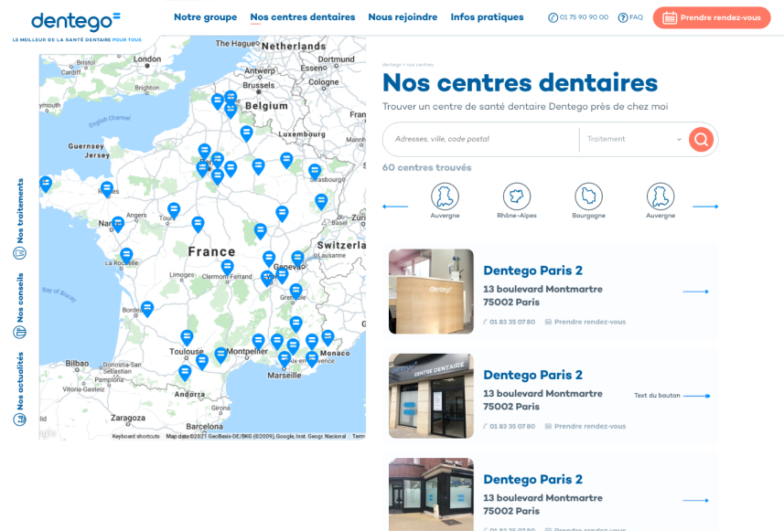The image size is (784, 531).
Task: Select the Nous rejoindre menu item
Action: click(x=403, y=17)
